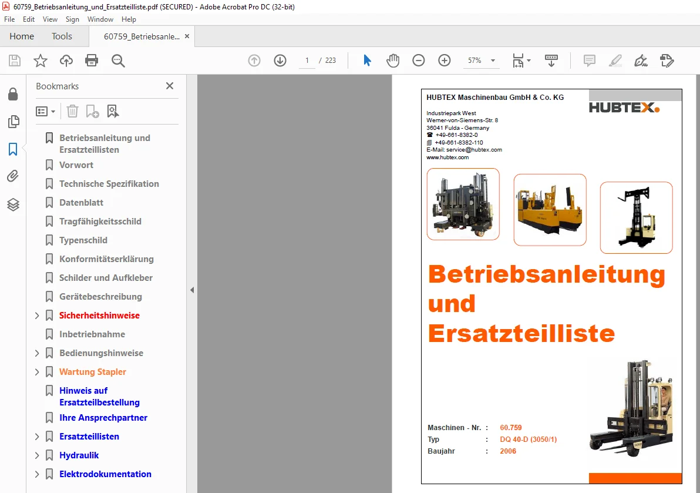The width and height of the screenshot is (700, 493).
Task: Expand the Elektrodokumentation bookmark
Action: point(37,474)
